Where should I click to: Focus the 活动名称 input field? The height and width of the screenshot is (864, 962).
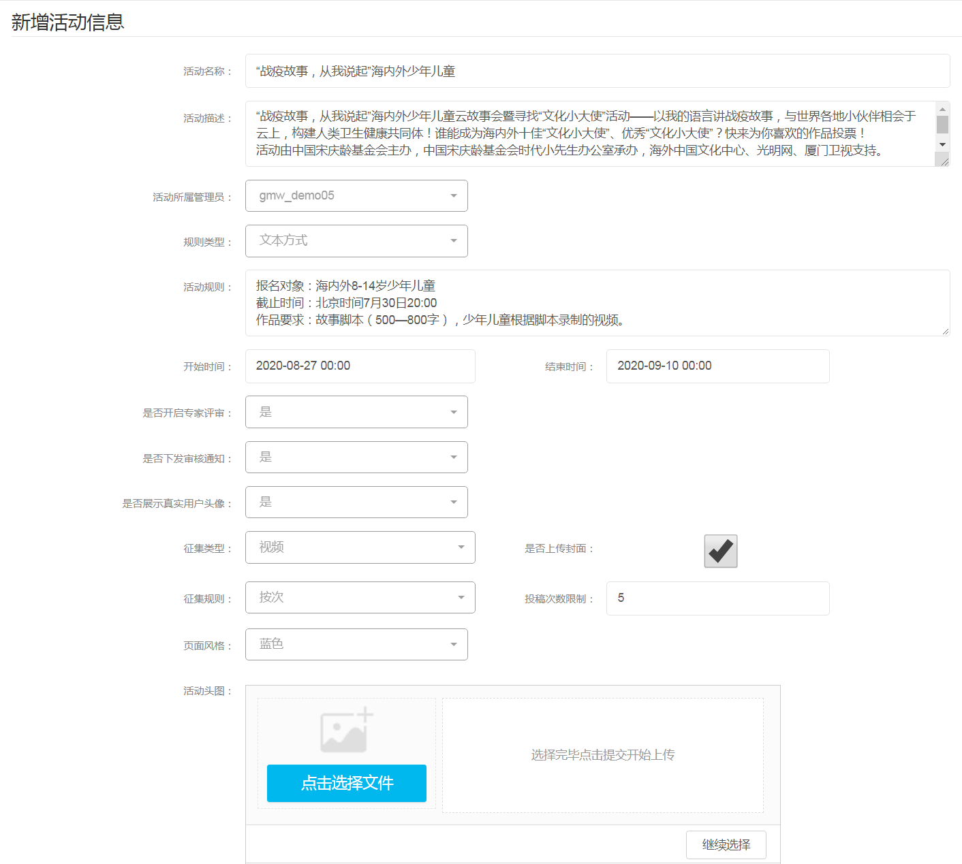(x=598, y=71)
